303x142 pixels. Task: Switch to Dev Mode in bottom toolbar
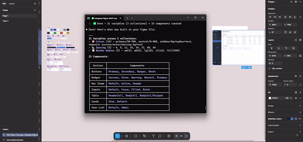click(186, 136)
